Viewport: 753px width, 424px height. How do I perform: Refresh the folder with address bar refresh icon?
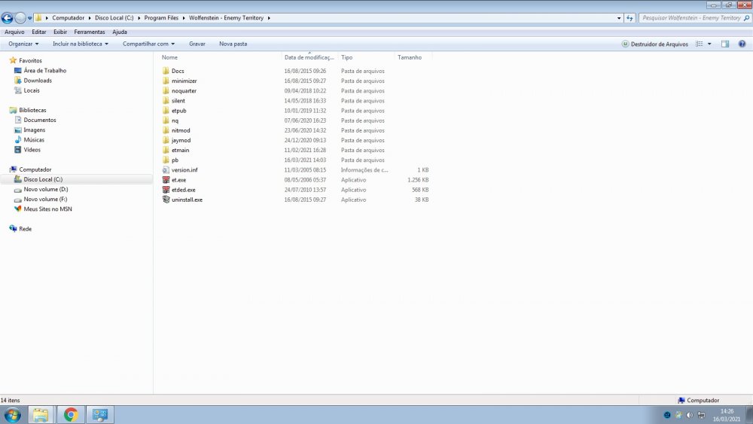click(x=630, y=18)
